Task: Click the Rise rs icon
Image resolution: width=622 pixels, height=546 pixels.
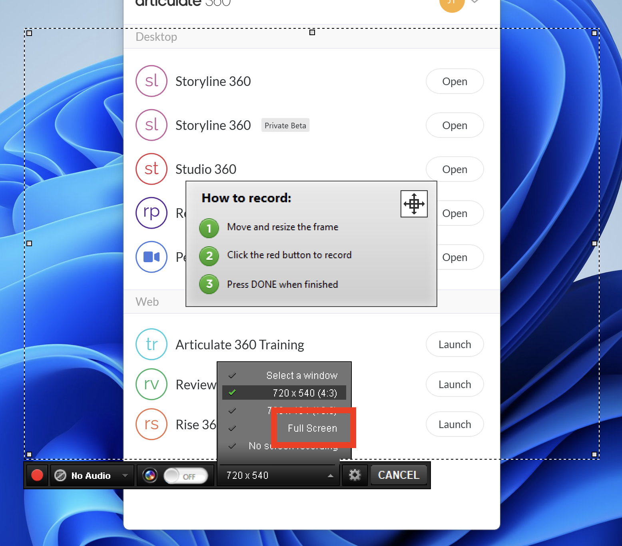Action: (152, 424)
